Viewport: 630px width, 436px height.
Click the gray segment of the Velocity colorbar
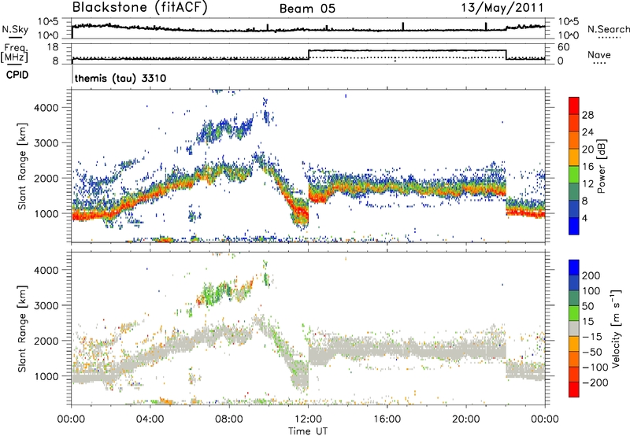(x=574, y=329)
